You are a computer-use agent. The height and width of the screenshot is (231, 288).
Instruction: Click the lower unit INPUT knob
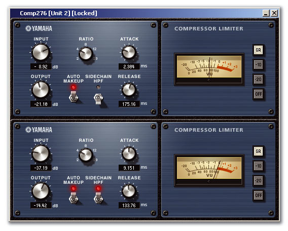click(41, 153)
